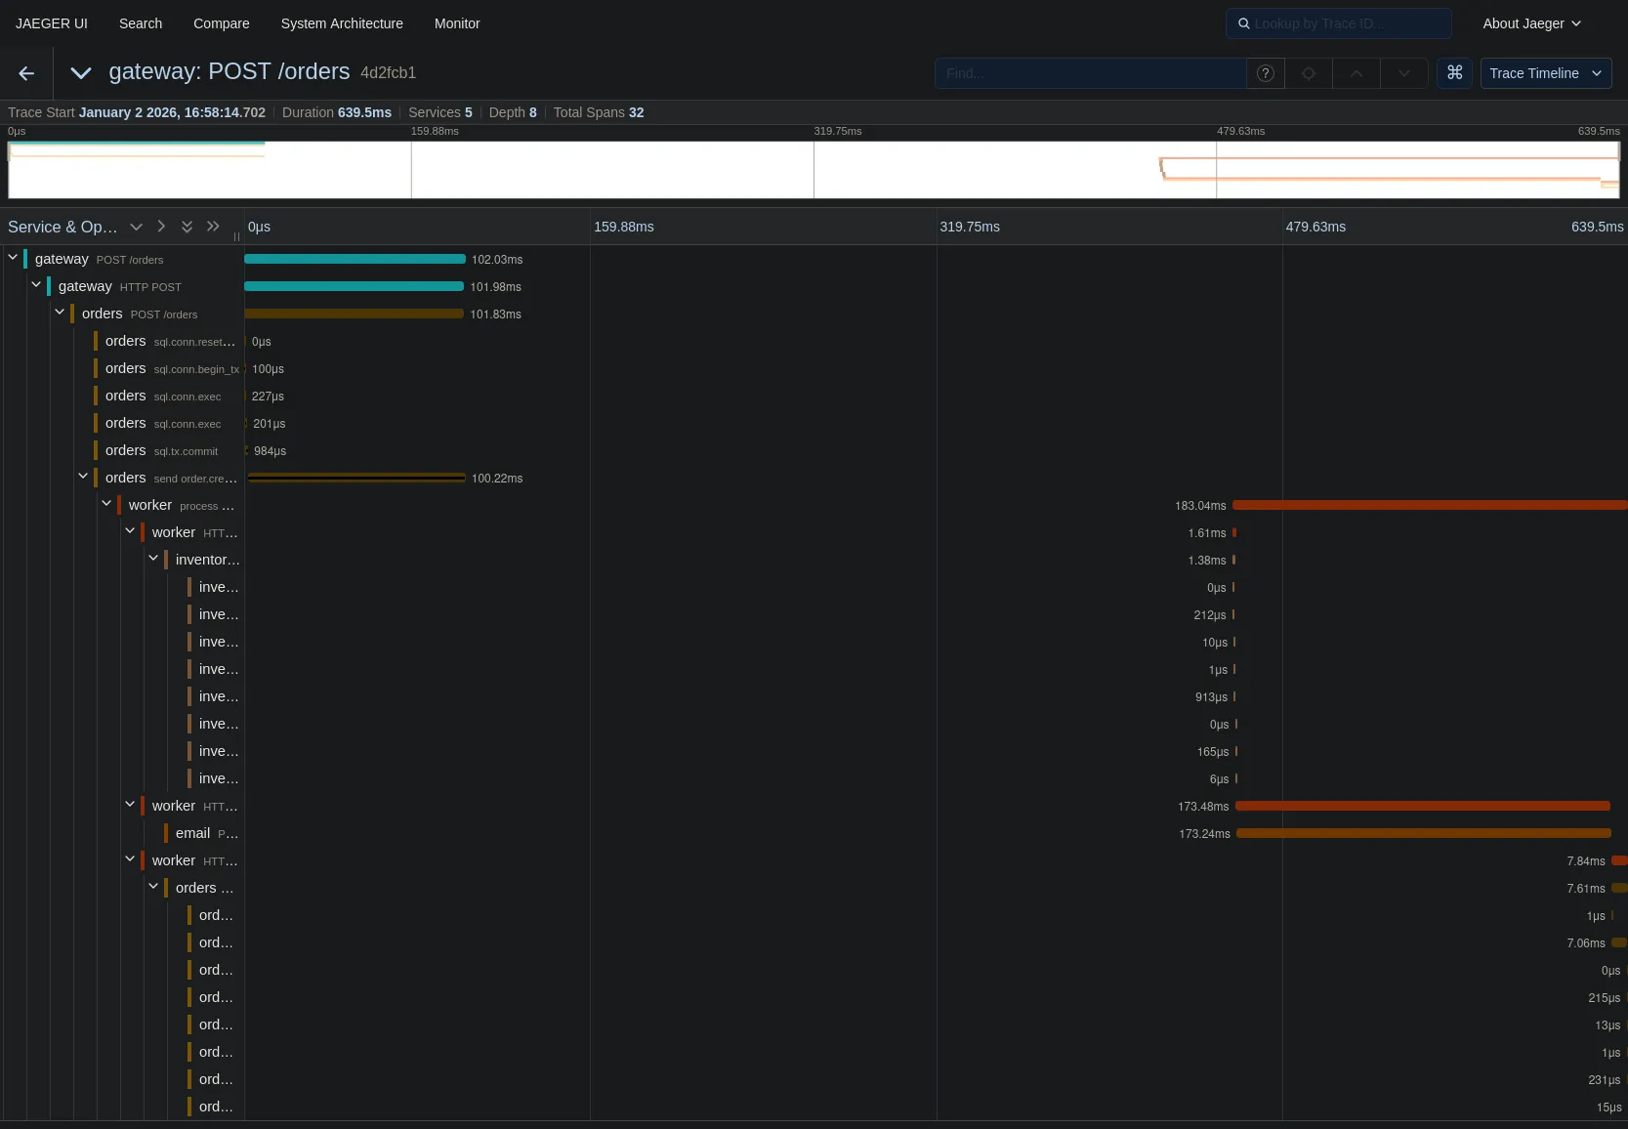
Task: Click the Find input field
Action: [1090, 73]
